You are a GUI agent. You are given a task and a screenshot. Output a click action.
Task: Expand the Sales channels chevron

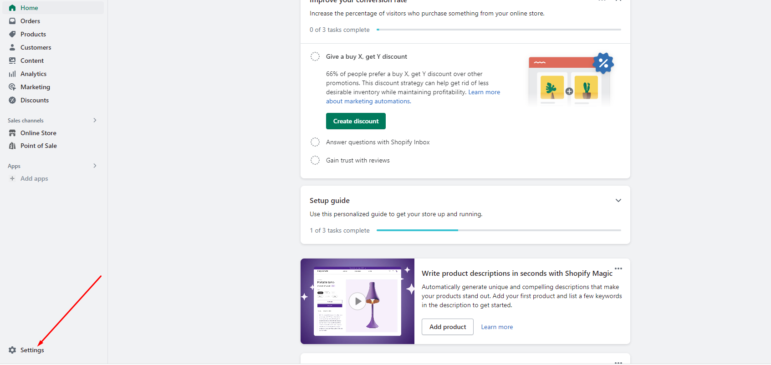click(95, 120)
